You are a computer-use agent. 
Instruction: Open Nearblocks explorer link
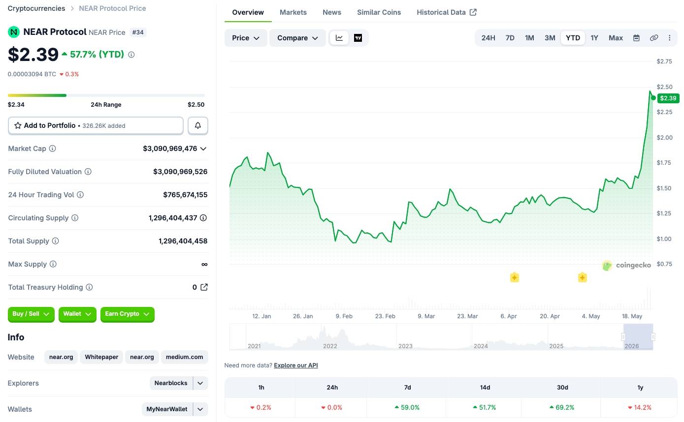click(171, 383)
